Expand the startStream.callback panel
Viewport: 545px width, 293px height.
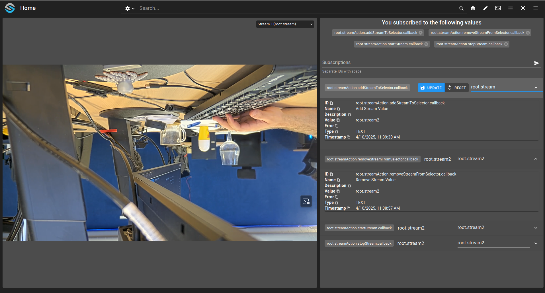pyautogui.click(x=536, y=228)
